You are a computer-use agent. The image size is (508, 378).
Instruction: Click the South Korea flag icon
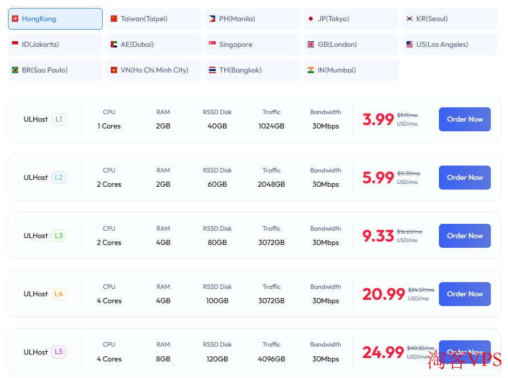coord(409,19)
